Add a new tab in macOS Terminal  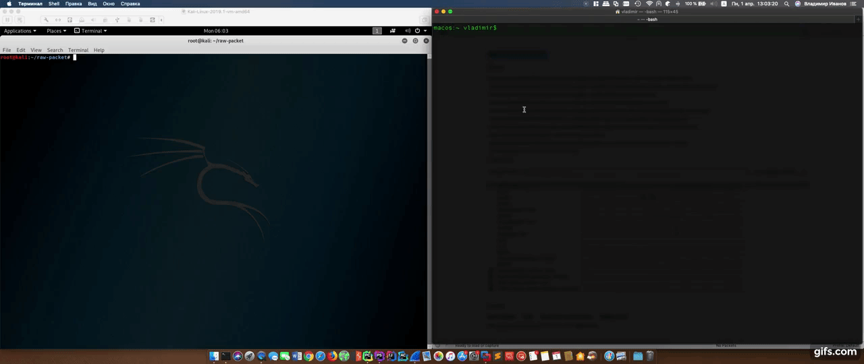click(859, 20)
